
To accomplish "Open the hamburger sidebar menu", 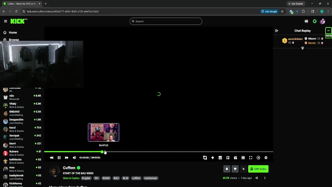I will point(5,21).
